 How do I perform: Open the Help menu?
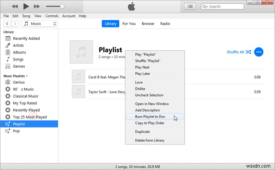coord(82,16)
